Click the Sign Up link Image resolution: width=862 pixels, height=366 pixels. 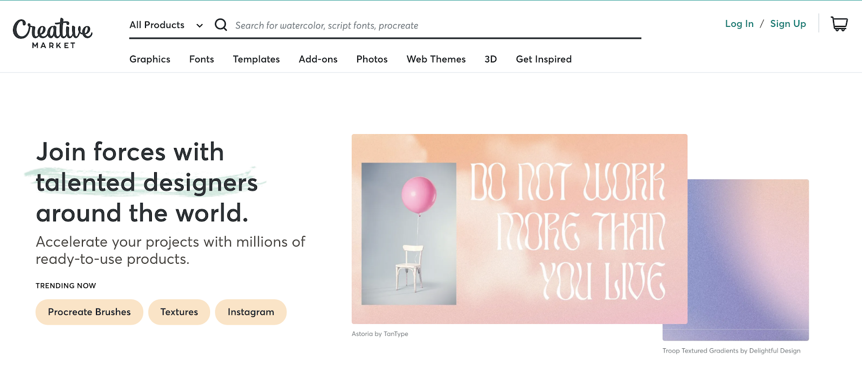(788, 24)
